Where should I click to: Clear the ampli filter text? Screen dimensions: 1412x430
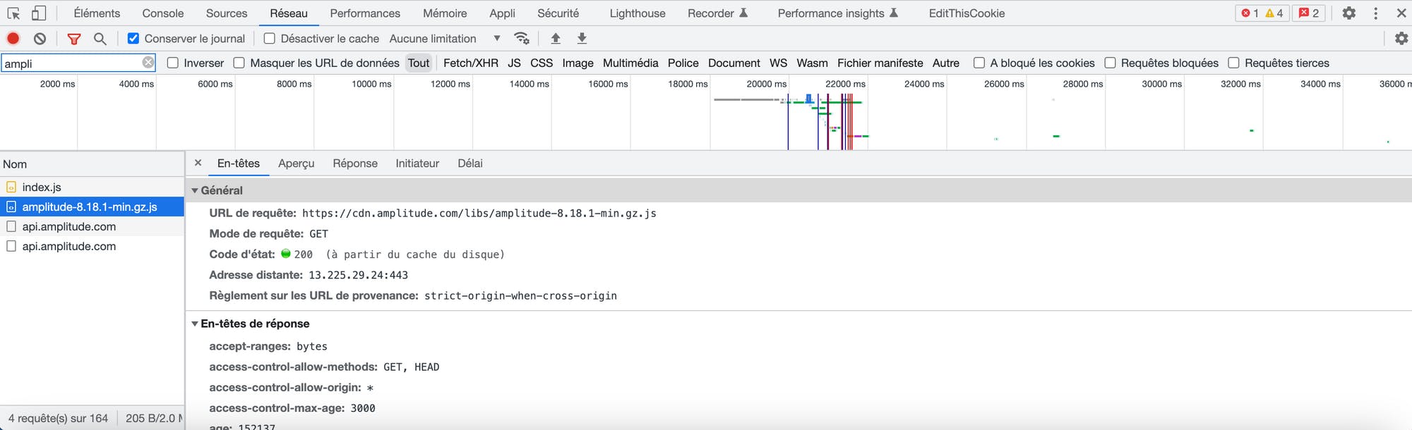click(148, 63)
